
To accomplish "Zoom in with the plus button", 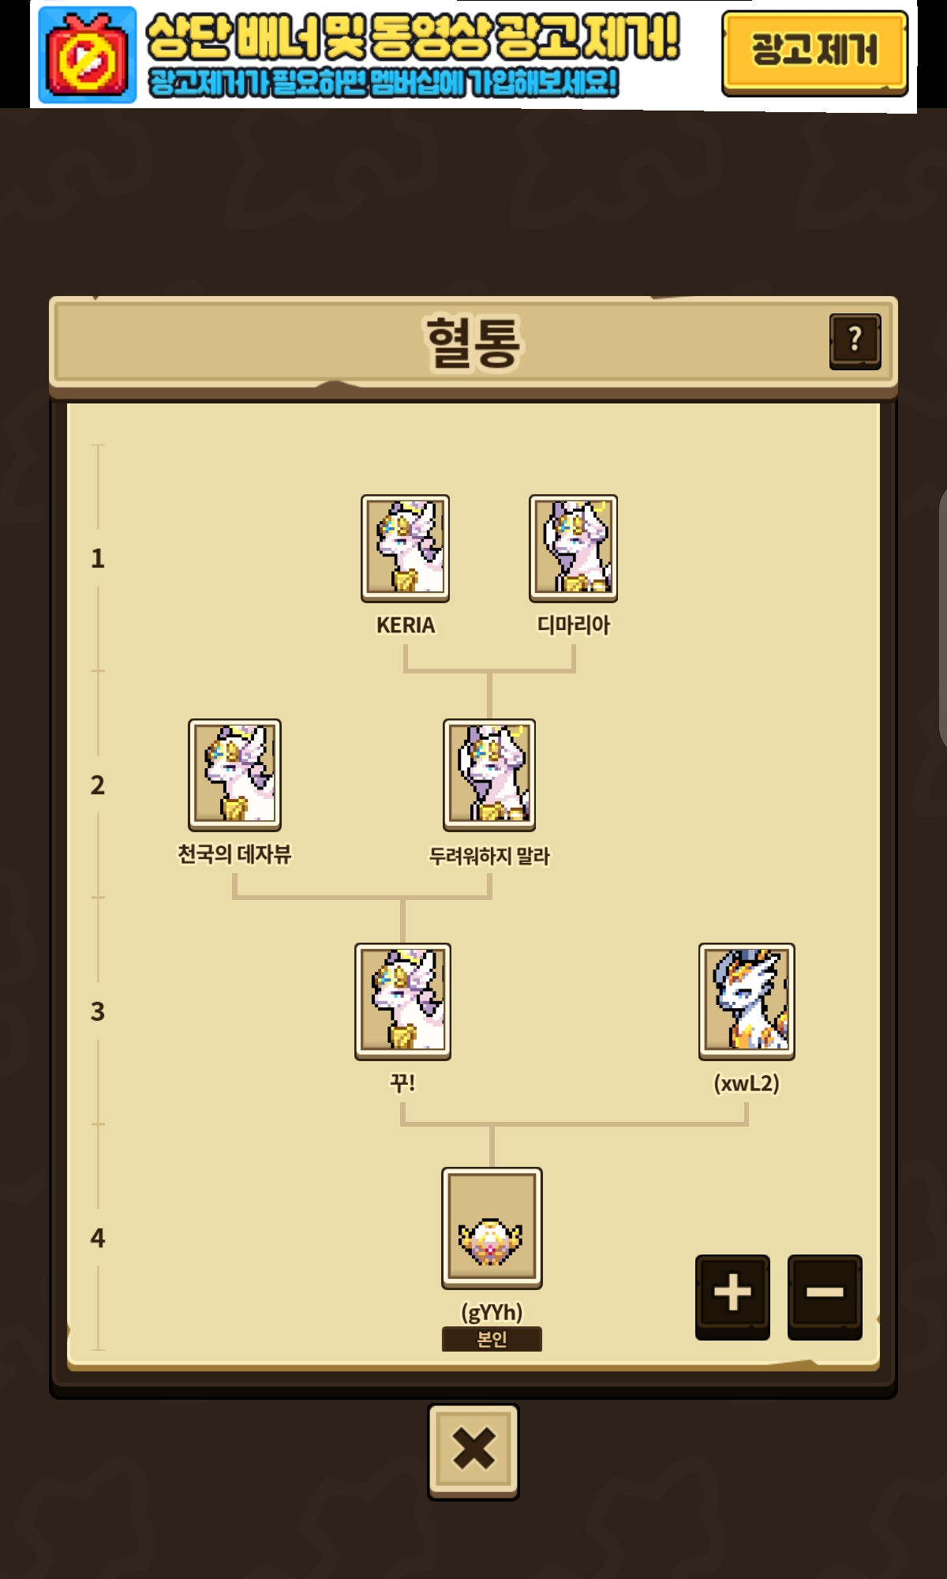I will (732, 1296).
